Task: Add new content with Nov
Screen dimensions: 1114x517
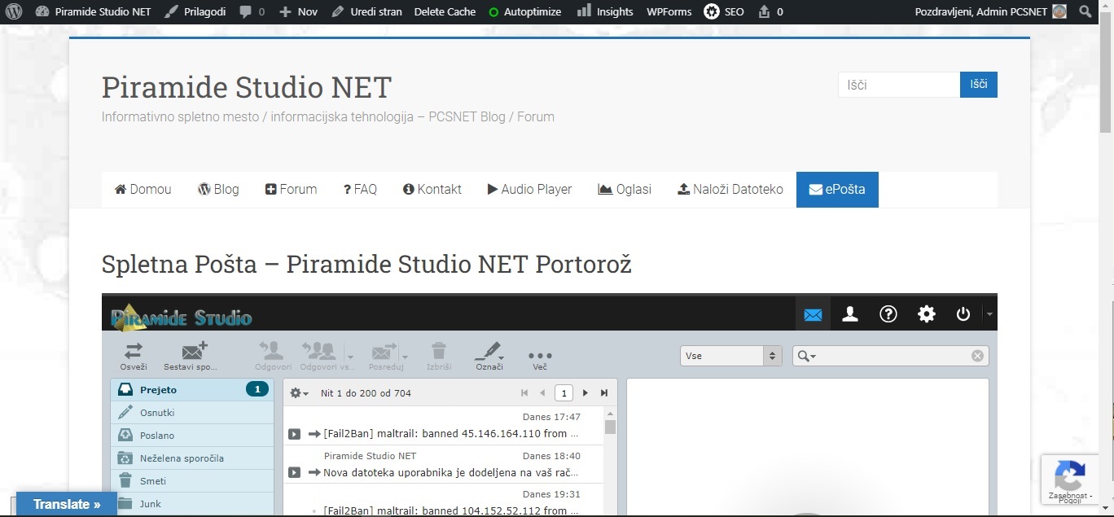Action: (x=298, y=11)
